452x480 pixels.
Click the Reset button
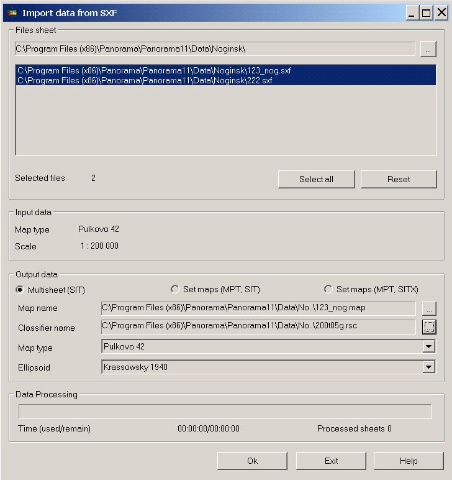tap(398, 179)
